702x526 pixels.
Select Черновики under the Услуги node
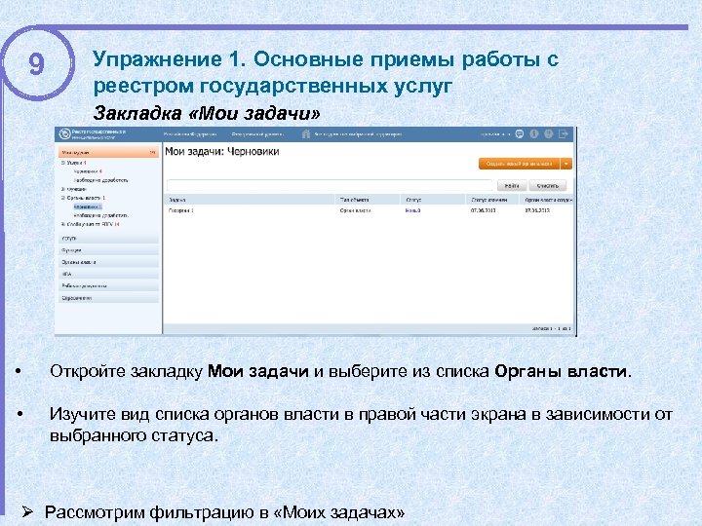pyautogui.click(x=88, y=171)
